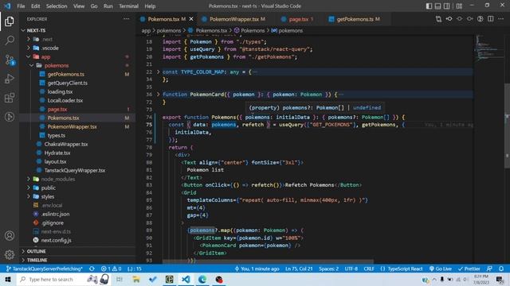This screenshot has height=286, width=510.
Task: Click the Split Editor Right icon
Action: (491, 19)
